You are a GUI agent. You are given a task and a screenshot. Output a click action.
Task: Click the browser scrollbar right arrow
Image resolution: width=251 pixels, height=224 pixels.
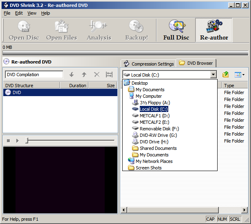244,210
